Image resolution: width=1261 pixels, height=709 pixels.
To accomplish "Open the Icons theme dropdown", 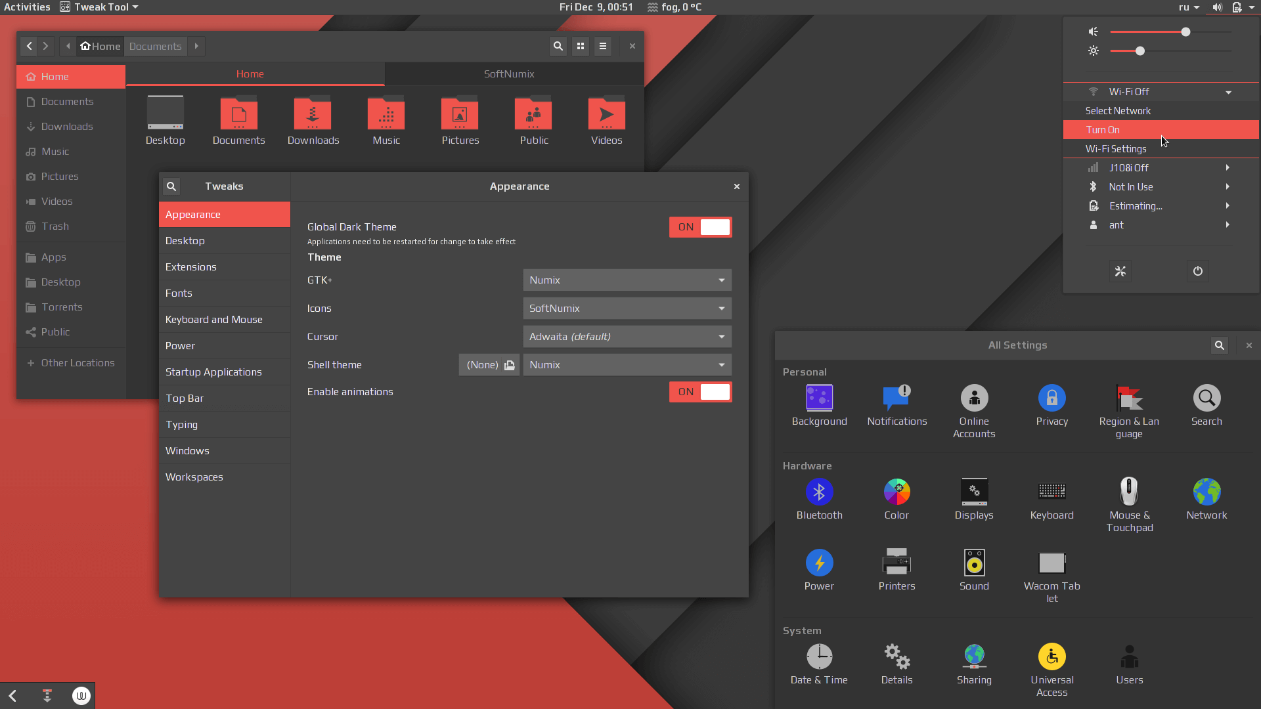I will click(x=627, y=309).
